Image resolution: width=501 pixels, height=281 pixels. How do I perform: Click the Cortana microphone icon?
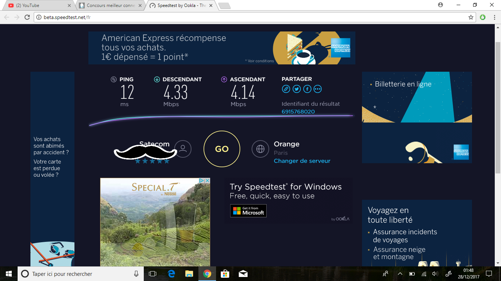click(136, 274)
